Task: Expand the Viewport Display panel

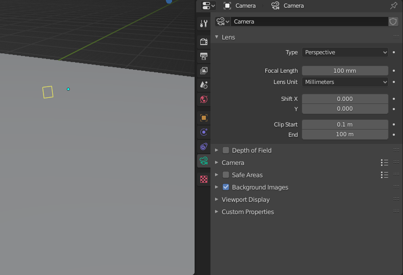Action: pos(217,199)
